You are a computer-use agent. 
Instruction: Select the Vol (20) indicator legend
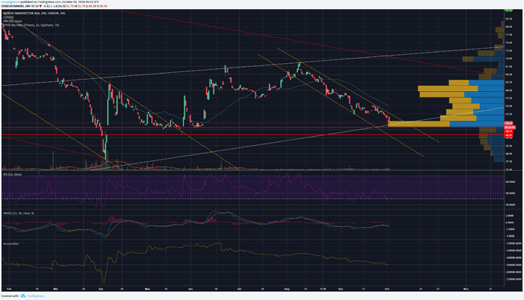pos(8,17)
